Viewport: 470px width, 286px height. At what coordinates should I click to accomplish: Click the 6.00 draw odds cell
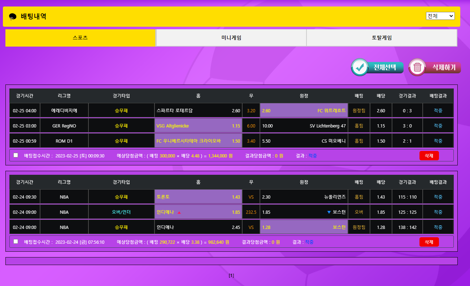pyautogui.click(x=251, y=126)
